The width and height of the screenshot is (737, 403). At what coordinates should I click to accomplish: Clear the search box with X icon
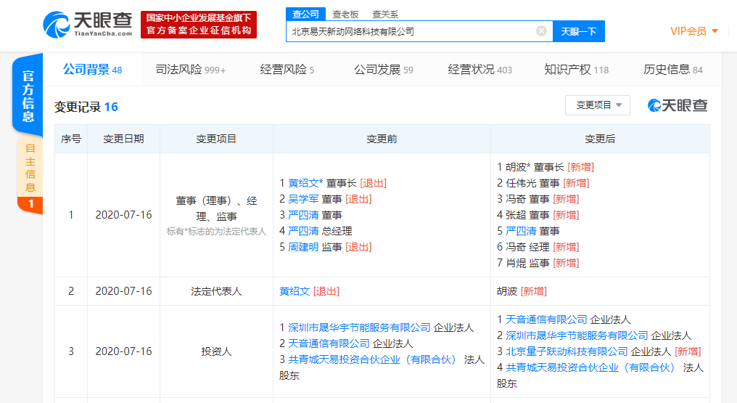click(x=541, y=31)
